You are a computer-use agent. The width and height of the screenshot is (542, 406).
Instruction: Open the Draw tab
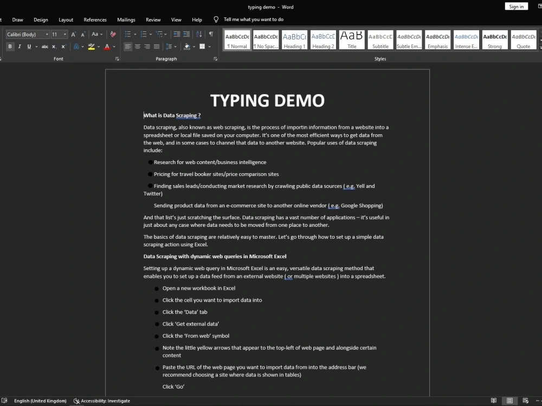pos(18,19)
